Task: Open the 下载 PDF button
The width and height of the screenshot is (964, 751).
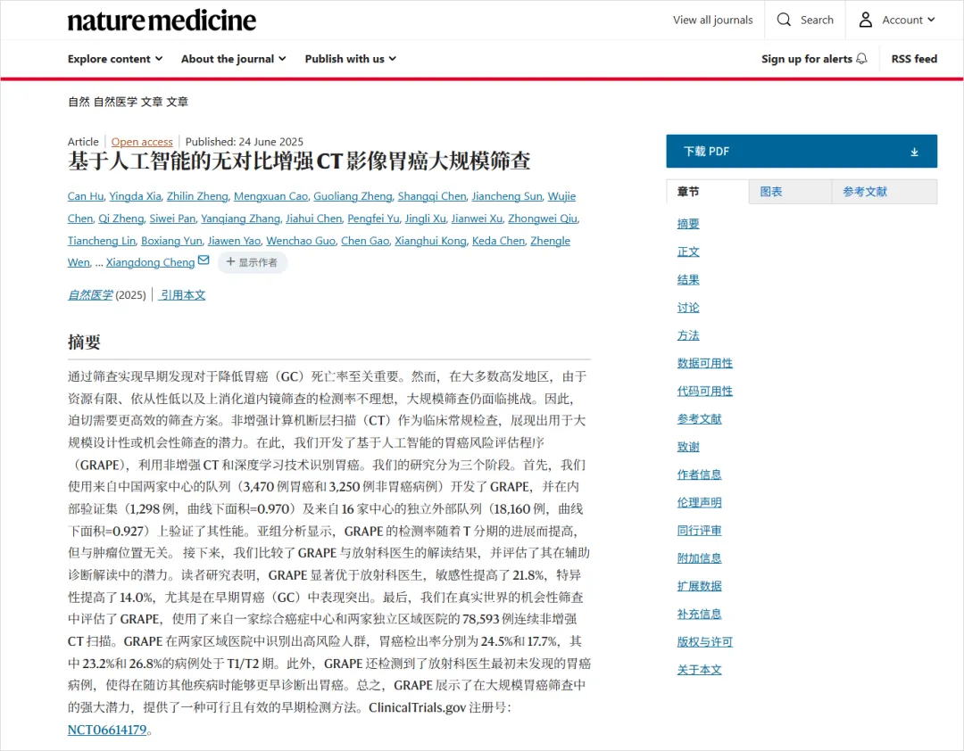Action: 801,151
